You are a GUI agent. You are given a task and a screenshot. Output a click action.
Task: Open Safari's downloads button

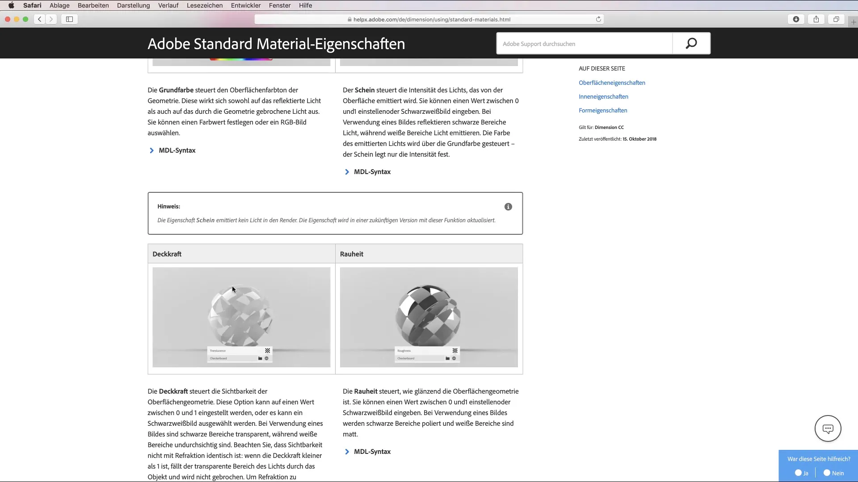tap(796, 19)
